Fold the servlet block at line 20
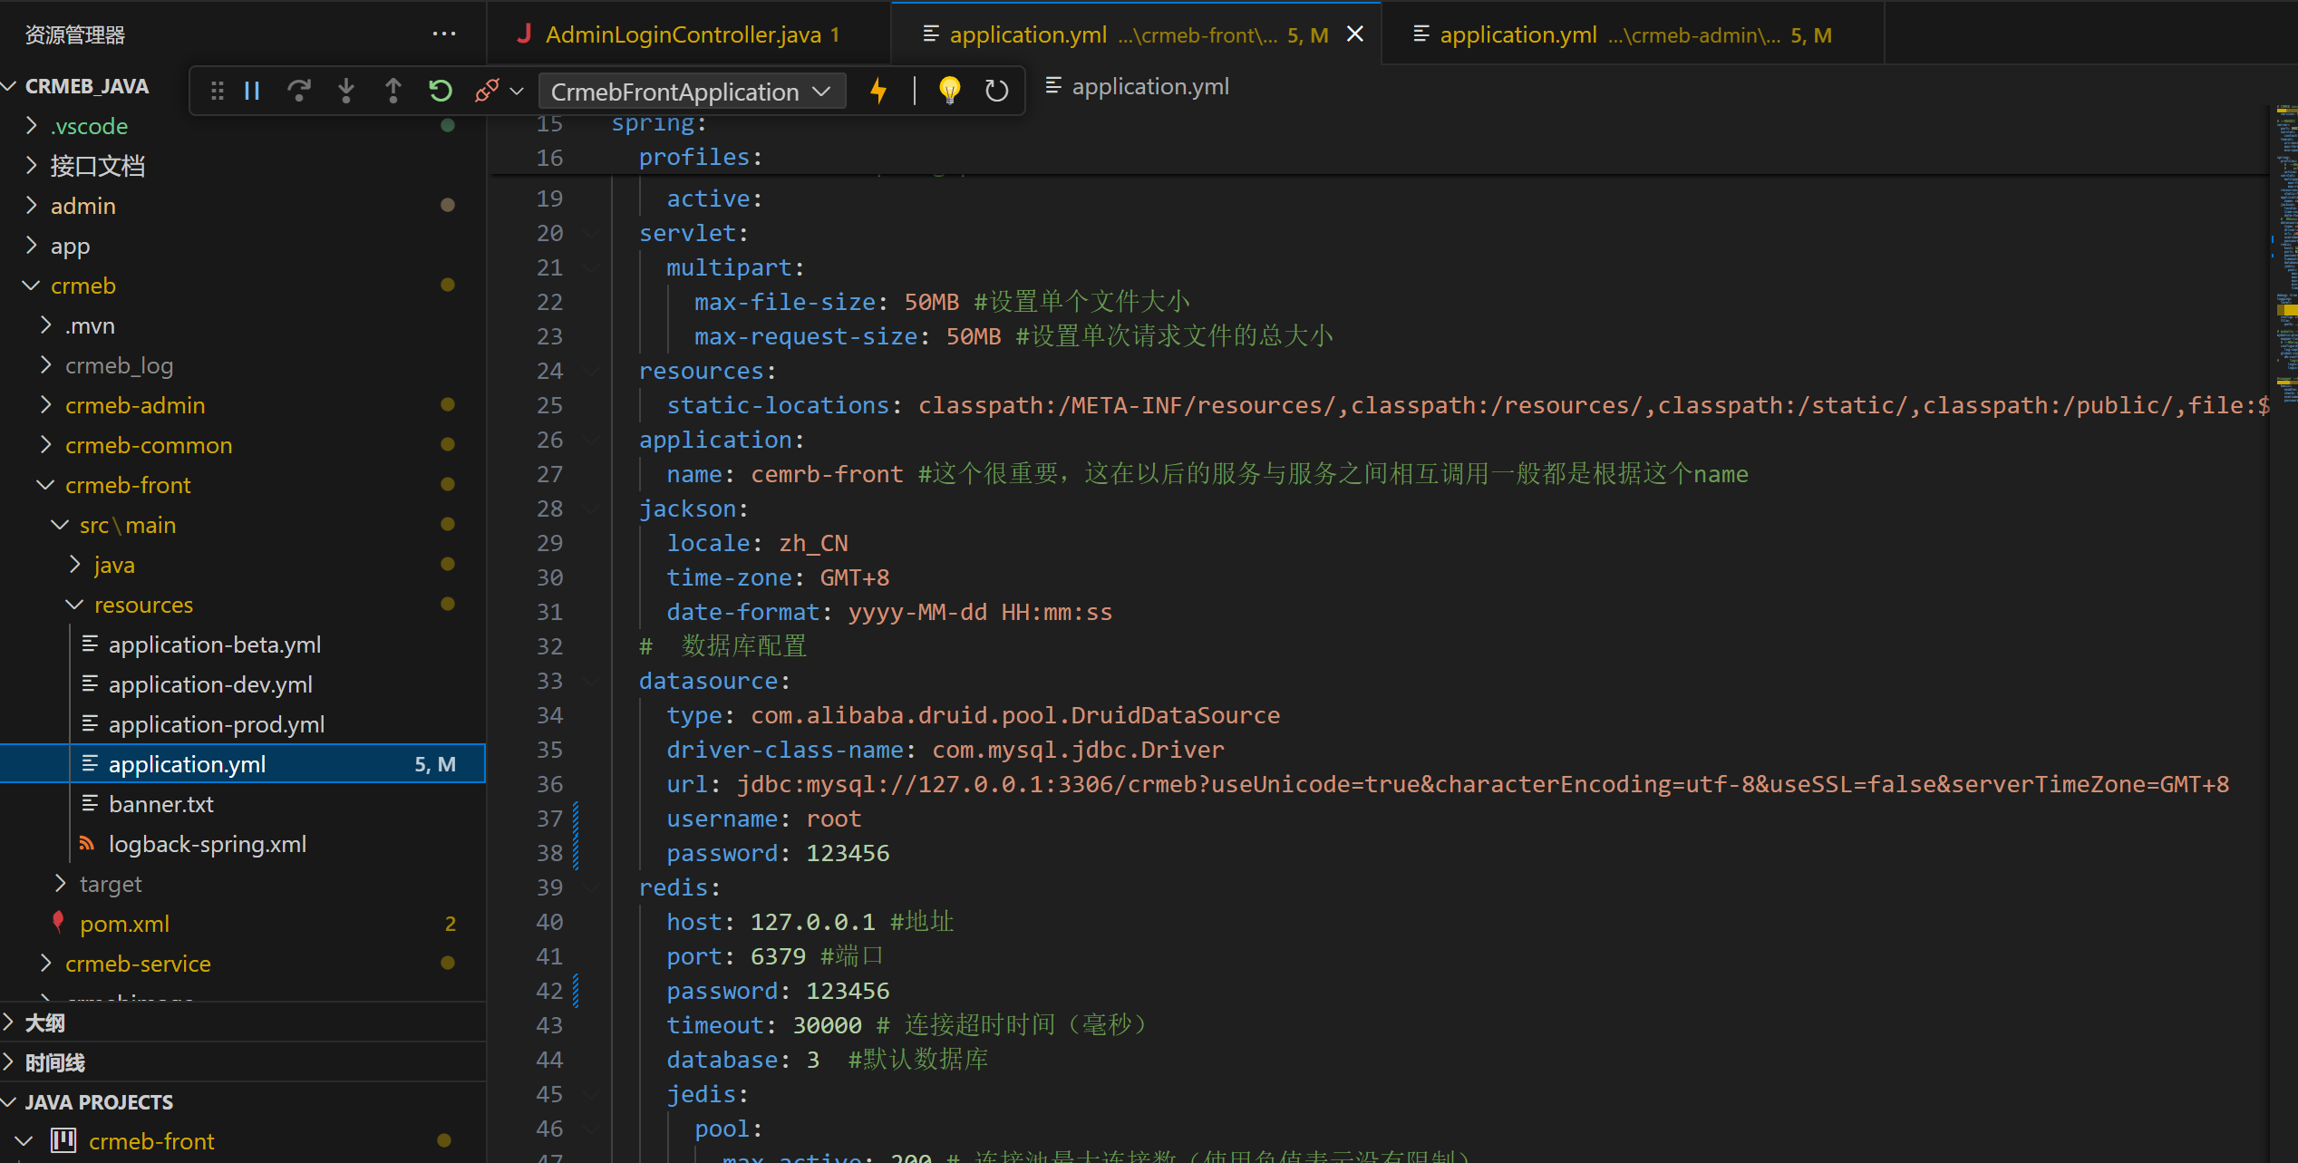 pos(592,234)
